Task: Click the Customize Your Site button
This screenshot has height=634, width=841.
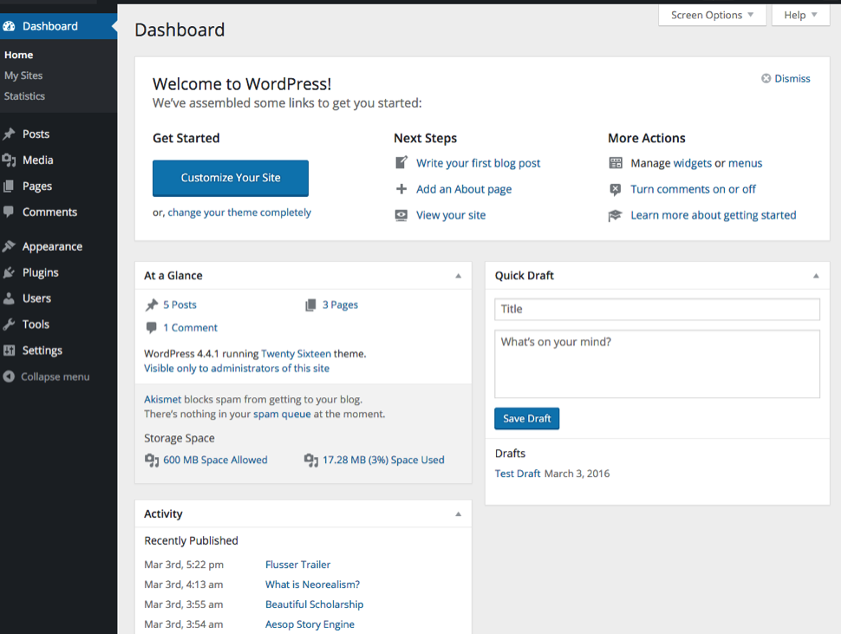Action: point(231,178)
